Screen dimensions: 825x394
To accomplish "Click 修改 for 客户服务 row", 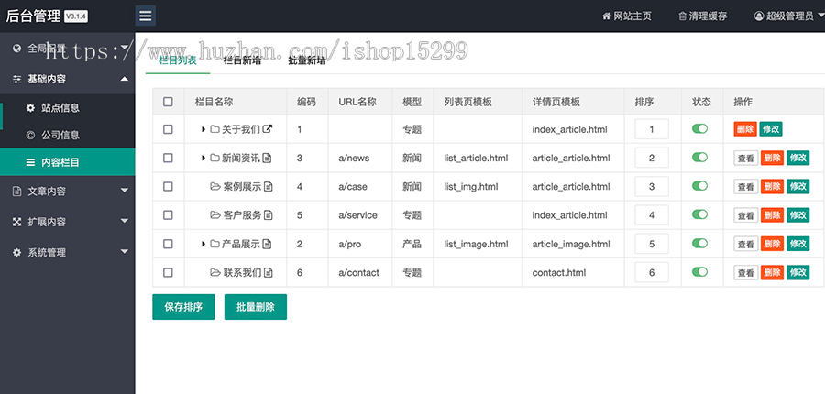I will 797,215.
